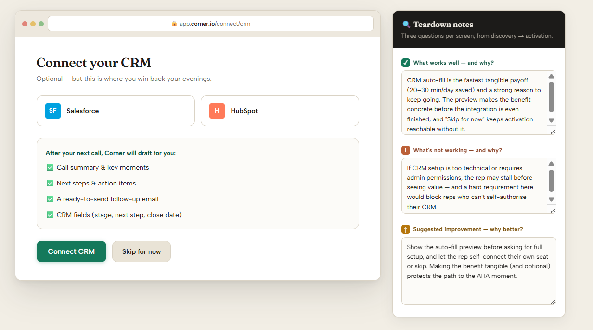The width and height of the screenshot is (593, 330).
Task: Select the HubSpot CRM card
Action: tap(280, 111)
